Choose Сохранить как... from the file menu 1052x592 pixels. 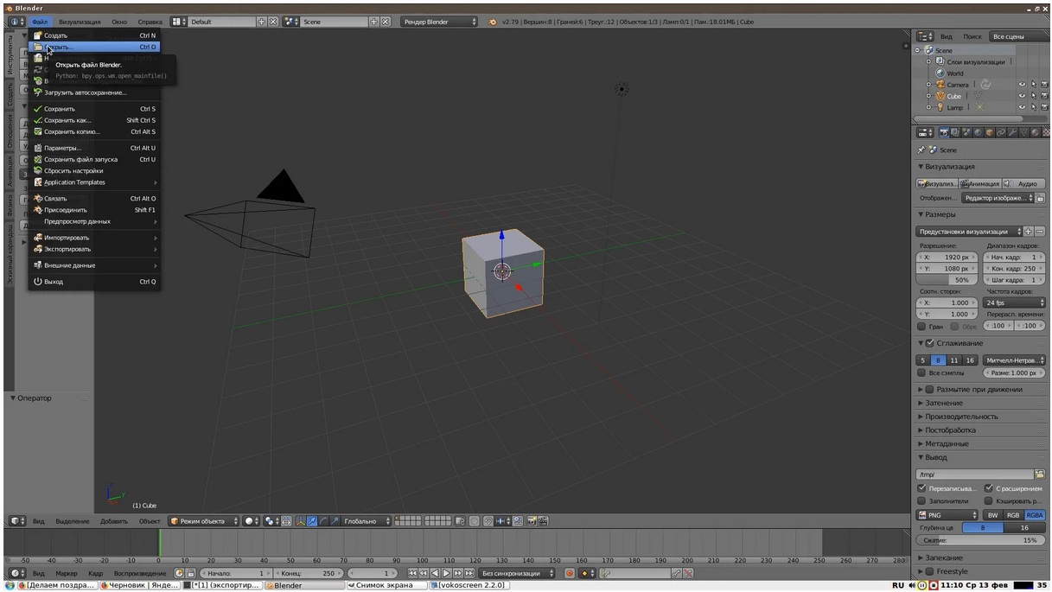coord(67,120)
